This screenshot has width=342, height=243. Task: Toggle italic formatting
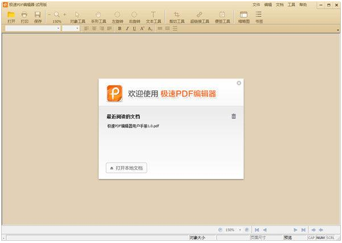[x=127, y=28]
